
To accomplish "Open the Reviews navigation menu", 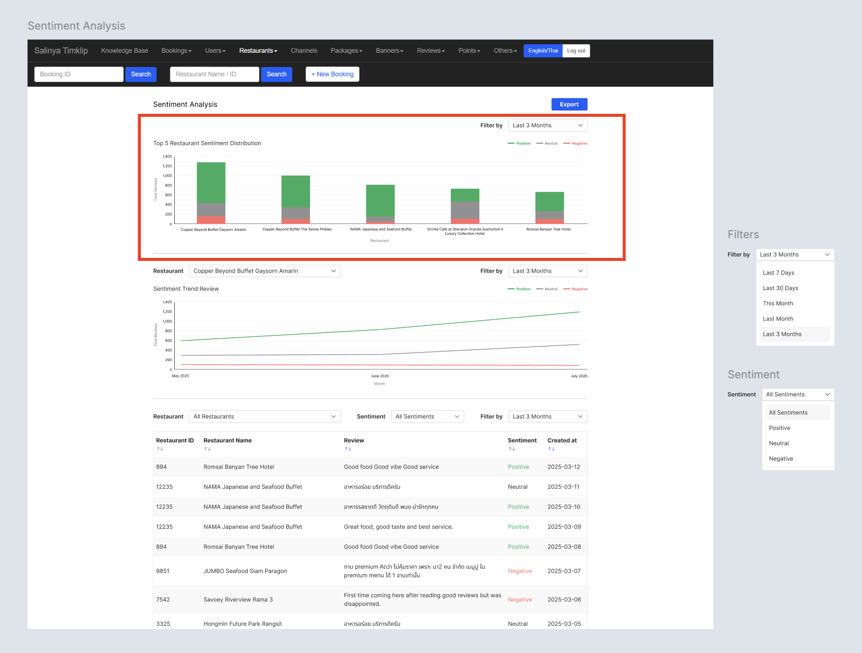I will pos(431,51).
